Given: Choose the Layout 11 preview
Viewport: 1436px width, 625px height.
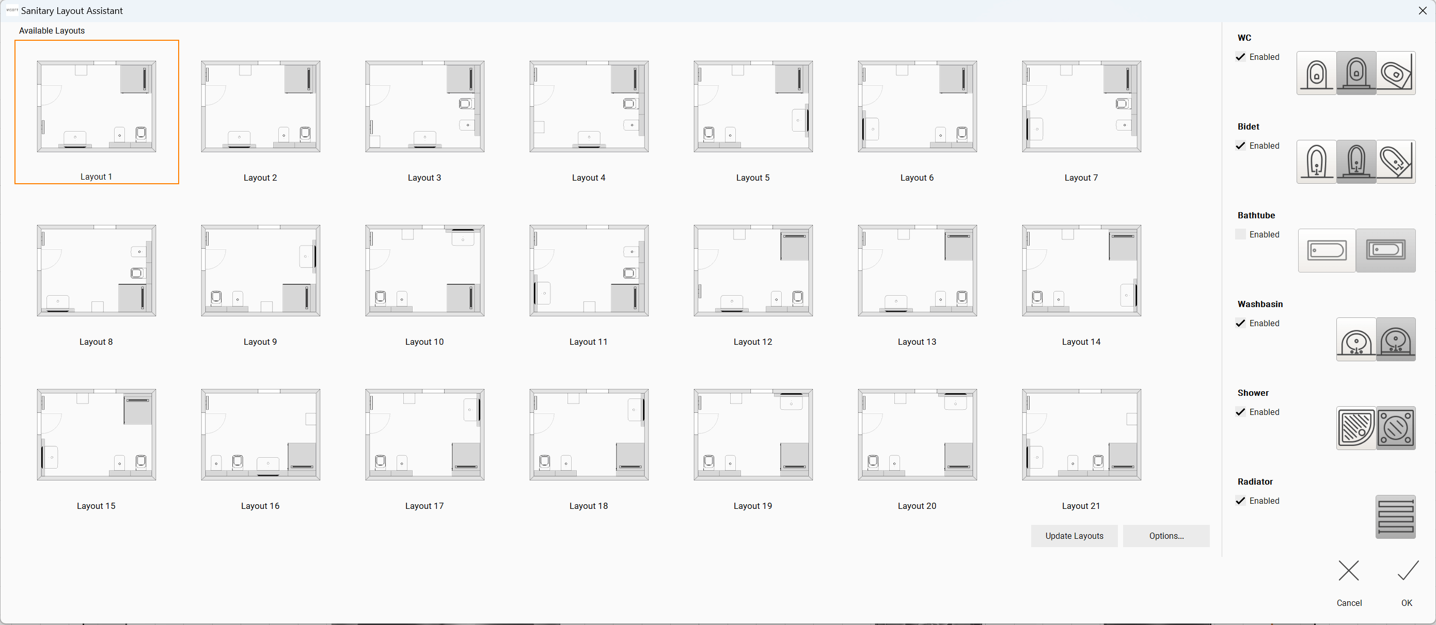Looking at the screenshot, I should coord(589,271).
